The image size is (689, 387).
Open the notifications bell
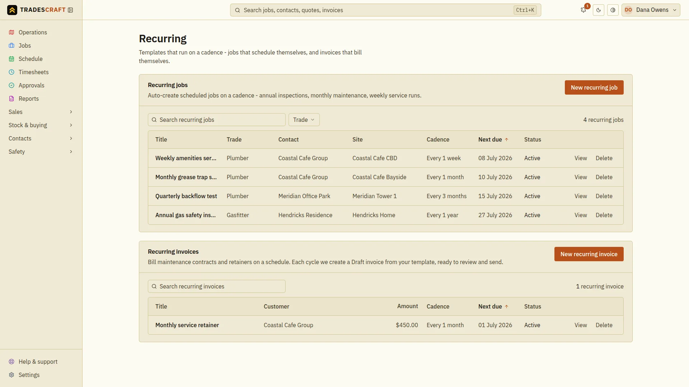pyautogui.click(x=583, y=10)
